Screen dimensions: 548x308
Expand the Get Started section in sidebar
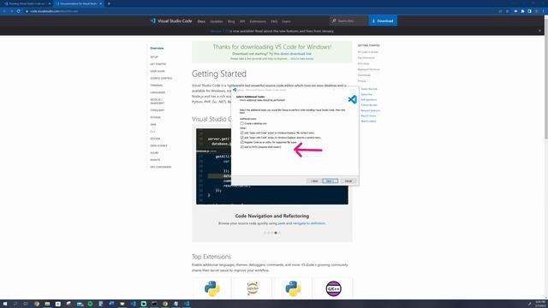158,64
